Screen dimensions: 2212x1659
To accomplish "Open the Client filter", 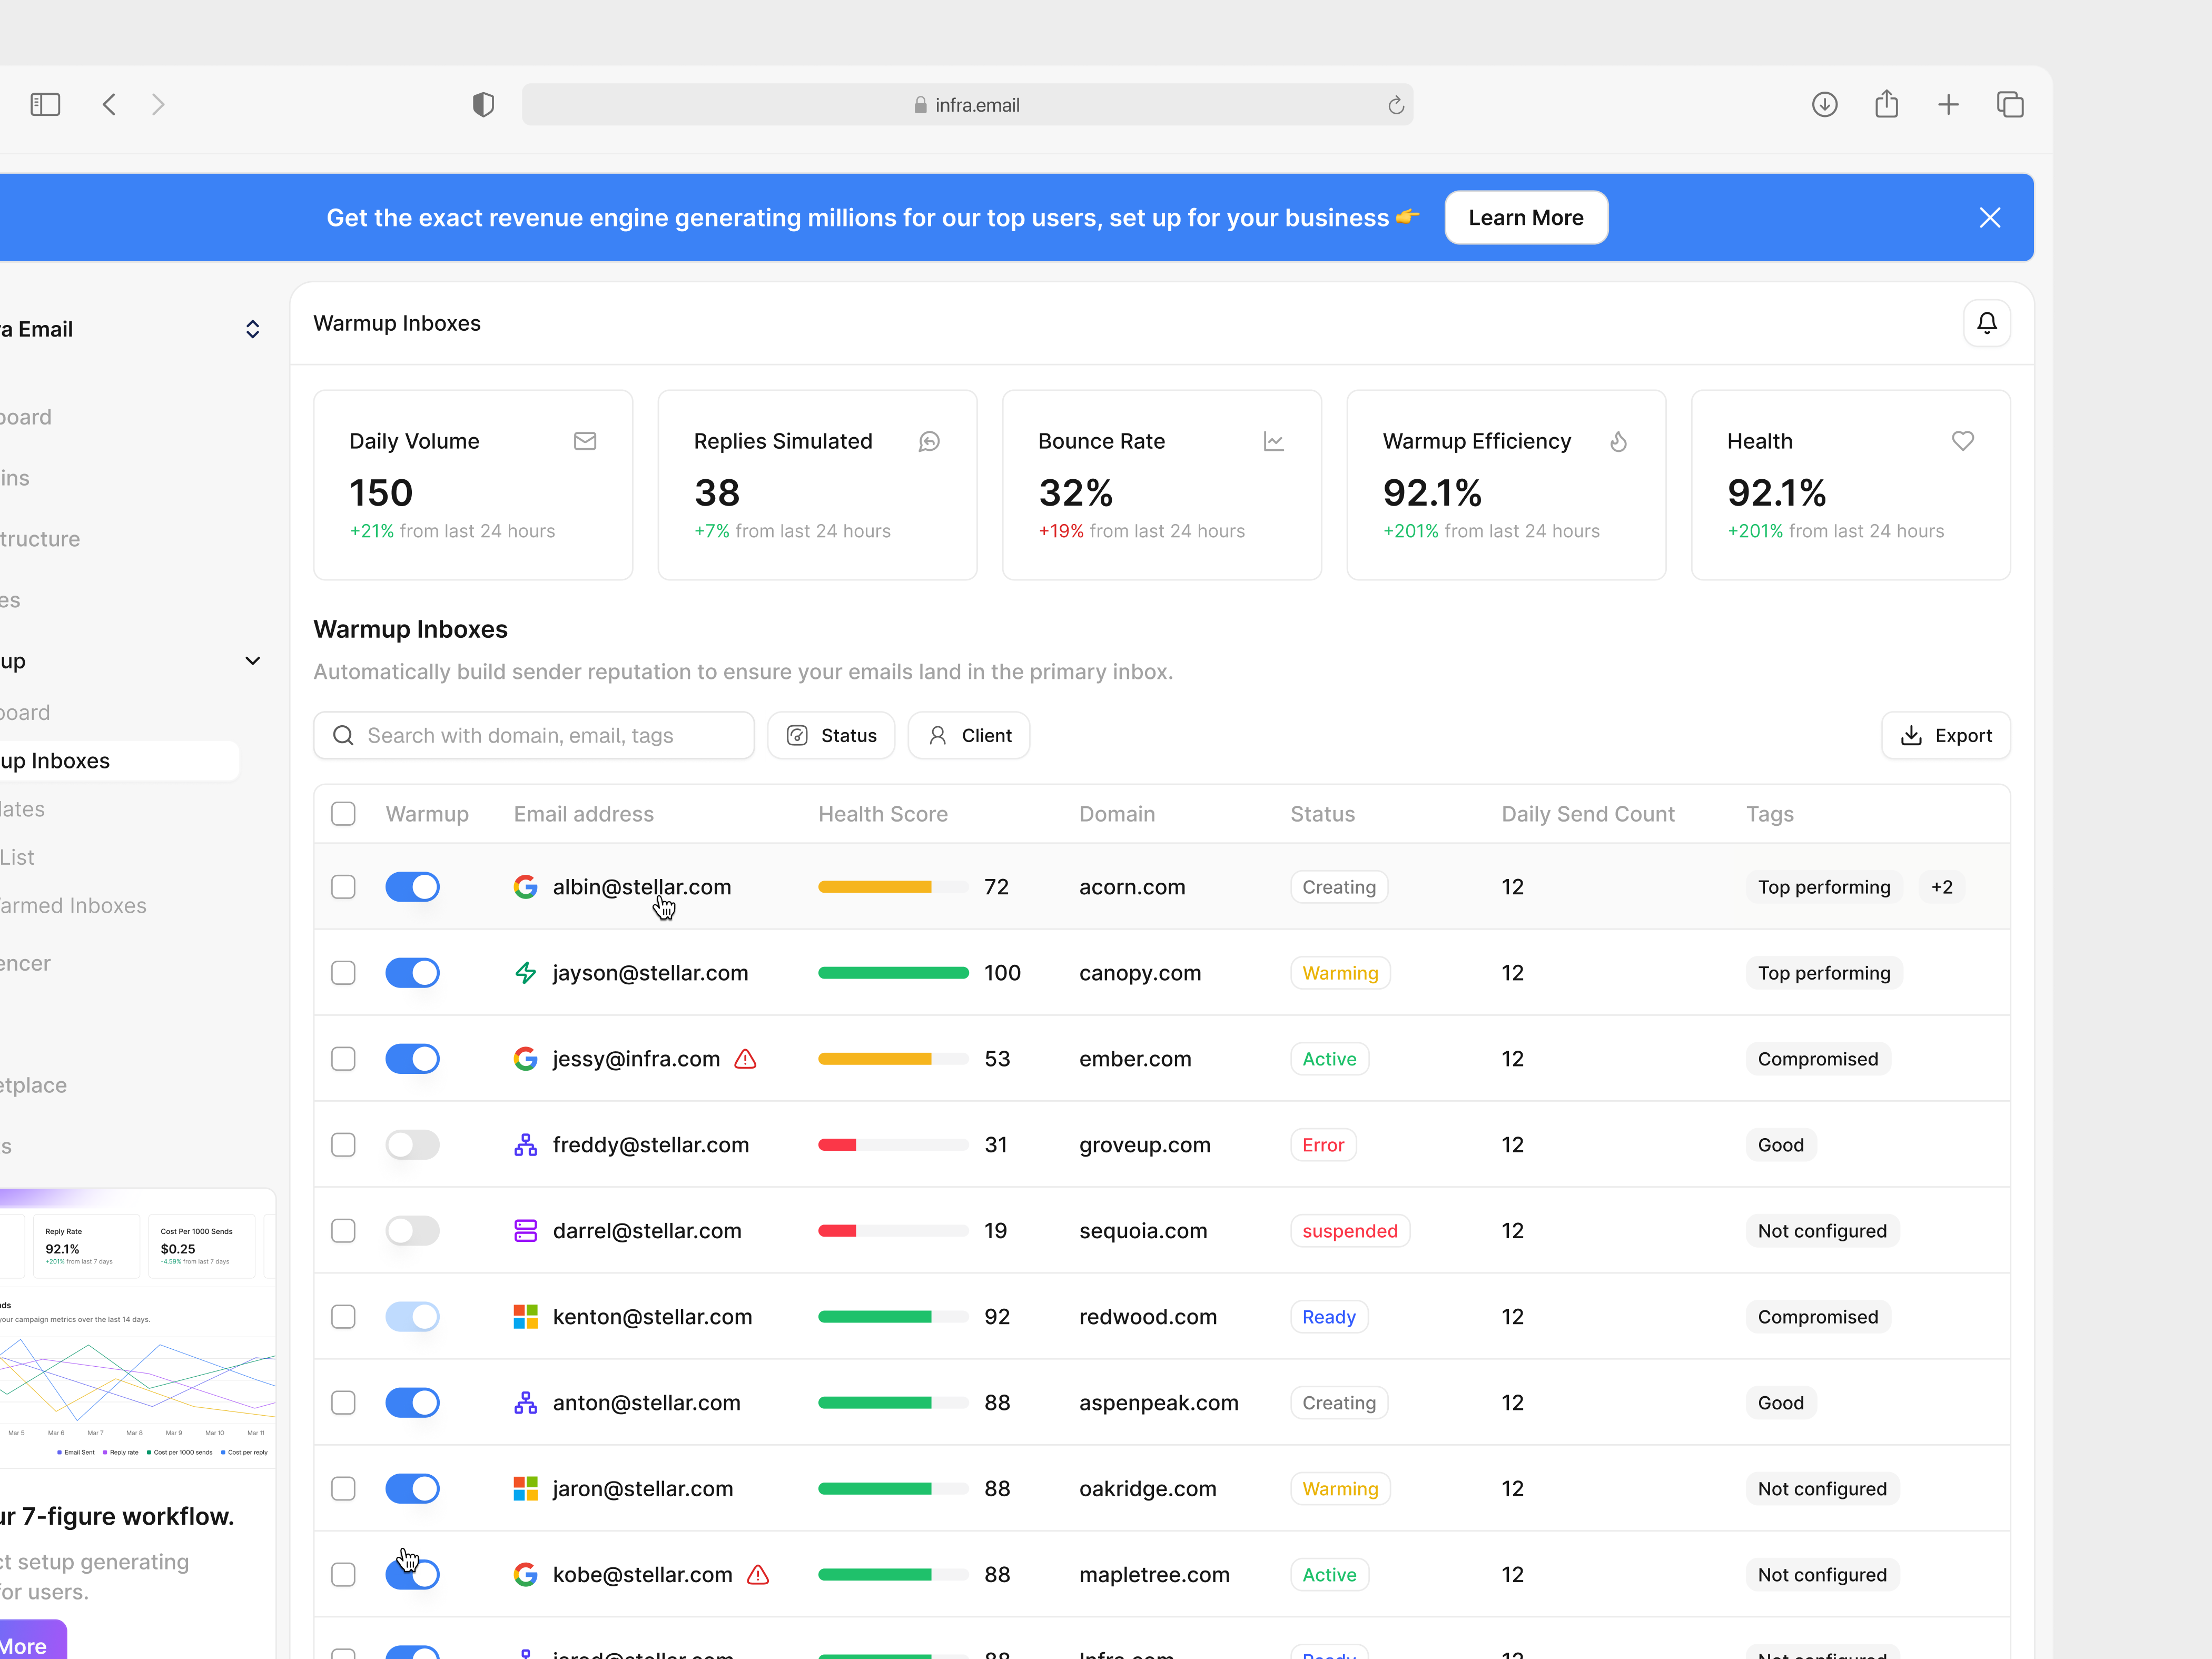I will pos(968,735).
